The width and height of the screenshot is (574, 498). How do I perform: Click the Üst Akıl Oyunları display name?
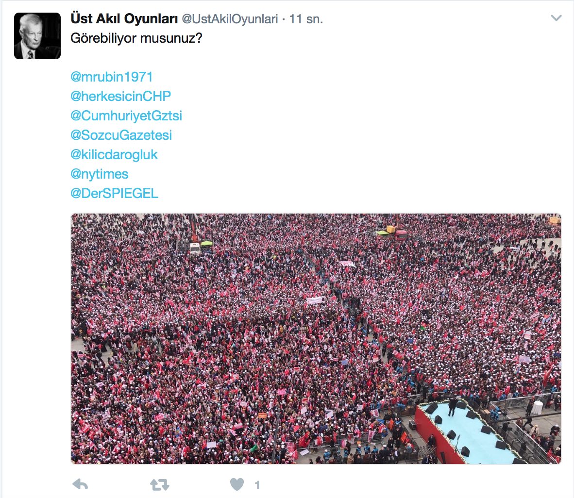click(x=124, y=18)
